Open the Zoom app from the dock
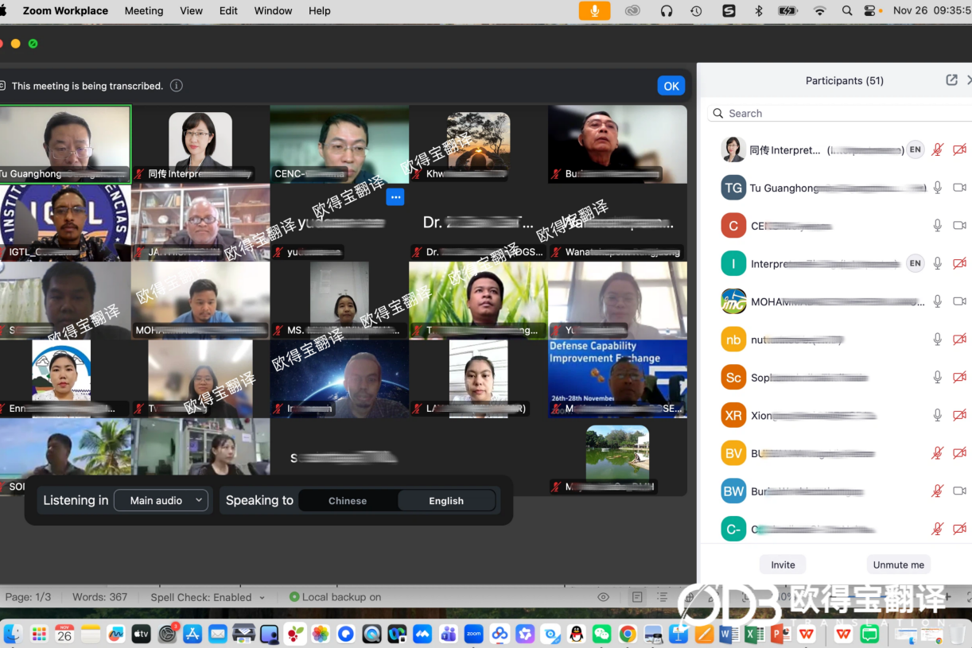The width and height of the screenshot is (972, 648). click(474, 634)
